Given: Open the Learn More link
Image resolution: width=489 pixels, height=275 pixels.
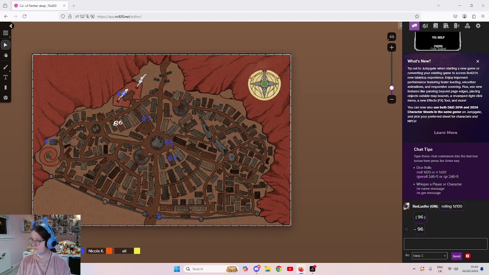Looking at the screenshot, I should pos(445,133).
